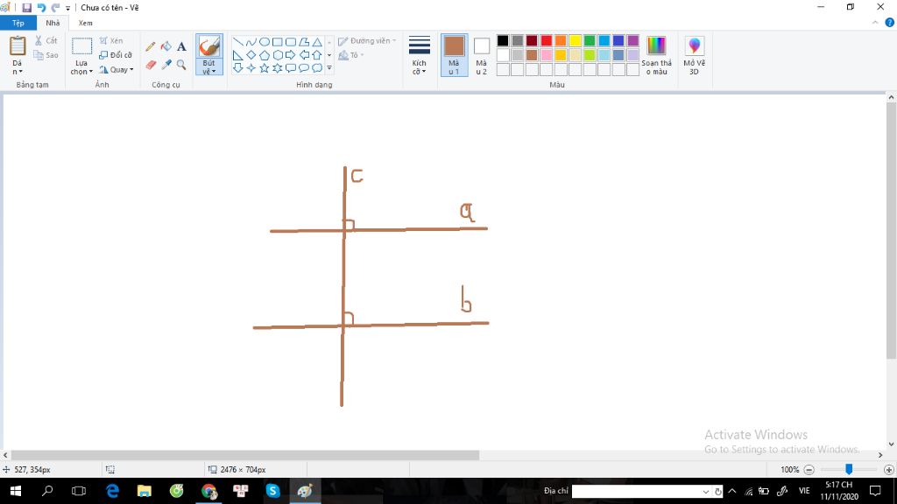Click the zoom out minus button

tap(809, 470)
